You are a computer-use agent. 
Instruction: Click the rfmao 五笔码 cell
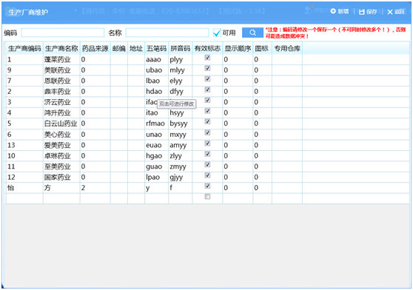(x=156, y=124)
